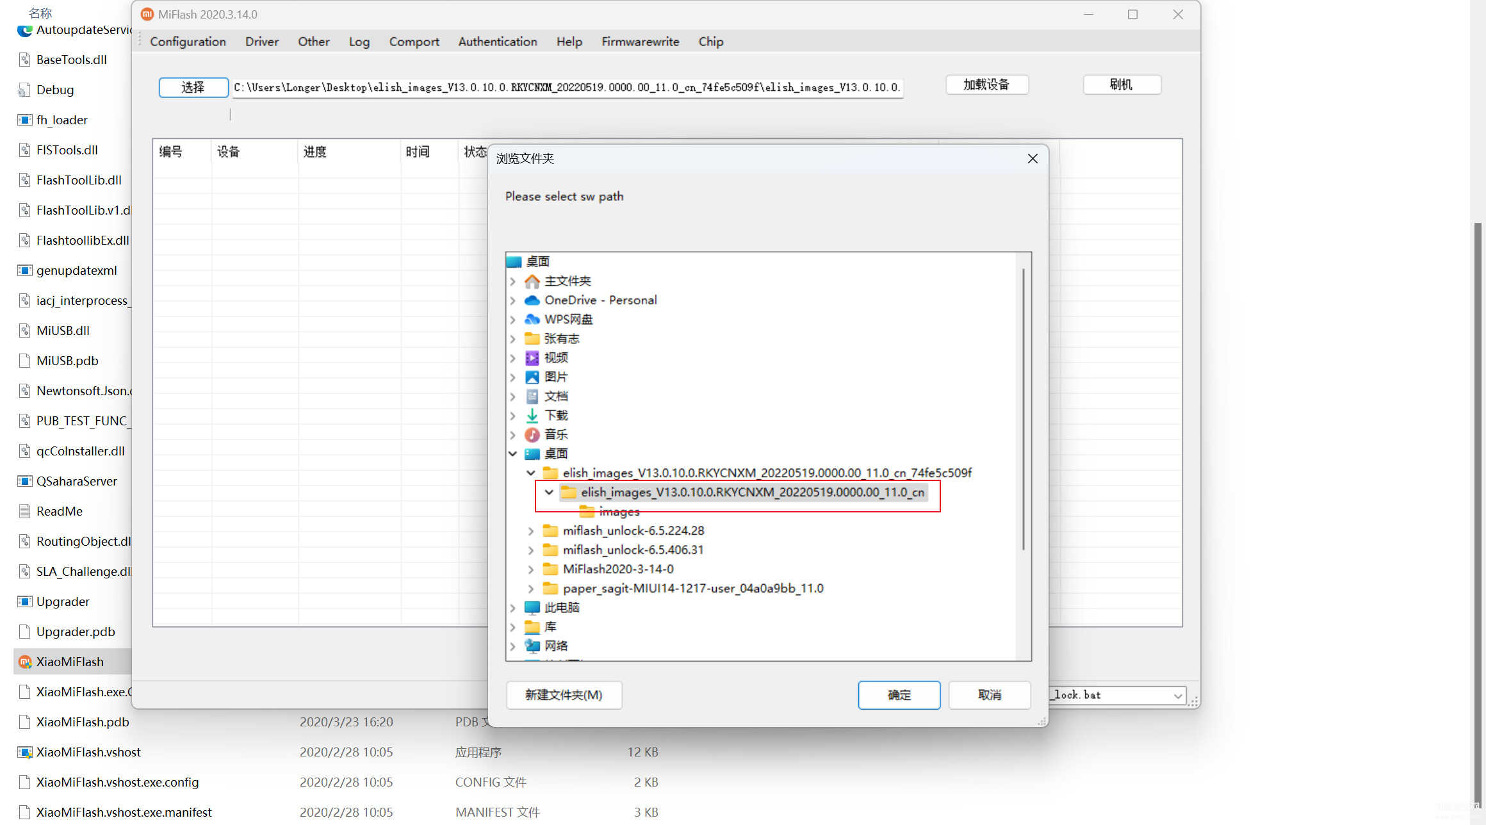Expand the paper_sagit-MIUI14 folder node
This screenshot has width=1486, height=825.
coord(531,588)
